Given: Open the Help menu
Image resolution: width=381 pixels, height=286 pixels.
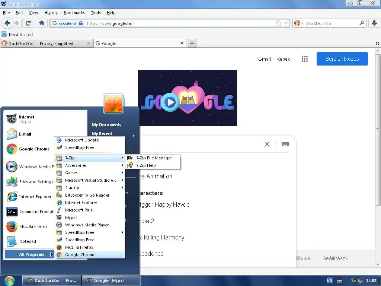Looking at the screenshot, I should 111,13.
